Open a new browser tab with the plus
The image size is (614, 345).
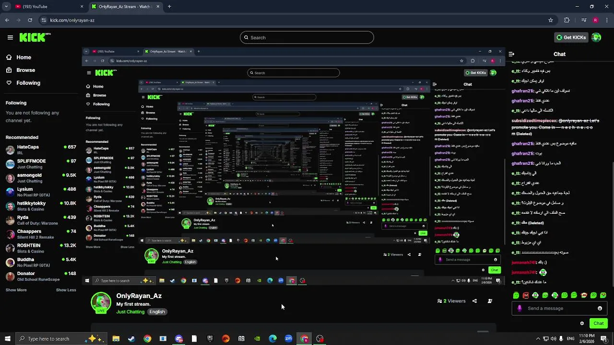(x=169, y=7)
